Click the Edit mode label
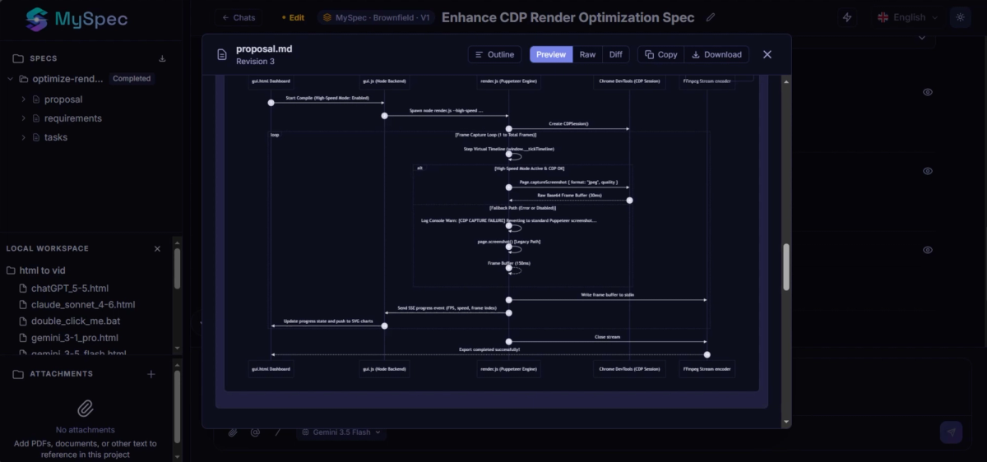The height and width of the screenshot is (462, 987). [293, 17]
